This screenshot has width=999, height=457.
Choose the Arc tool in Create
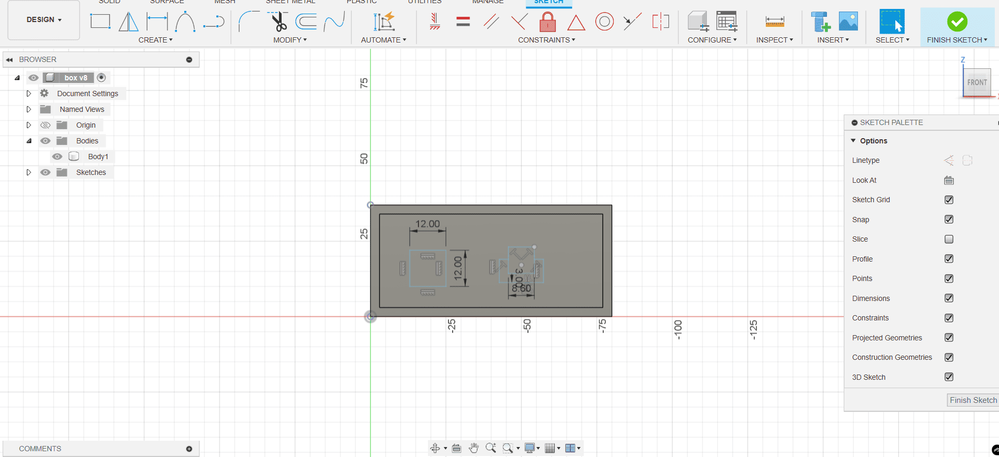click(x=185, y=22)
